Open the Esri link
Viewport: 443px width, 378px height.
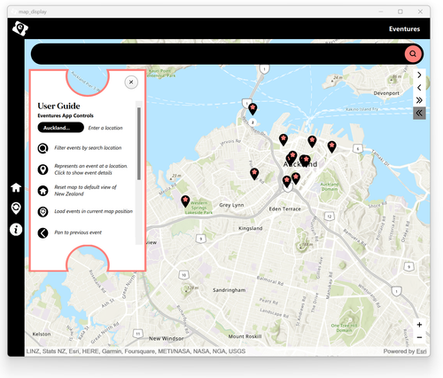click(x=422, y=351)
